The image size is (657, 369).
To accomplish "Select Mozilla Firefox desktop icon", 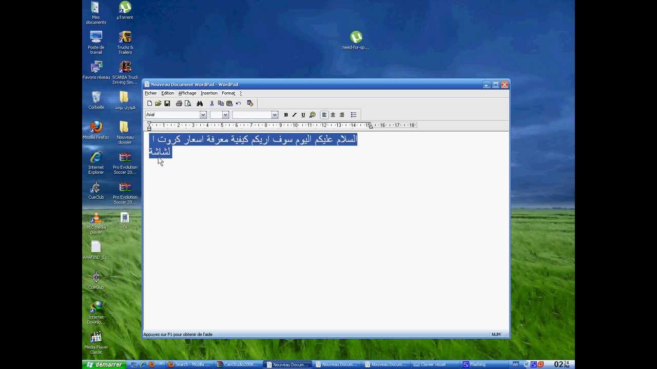I will tap(96, 130).
